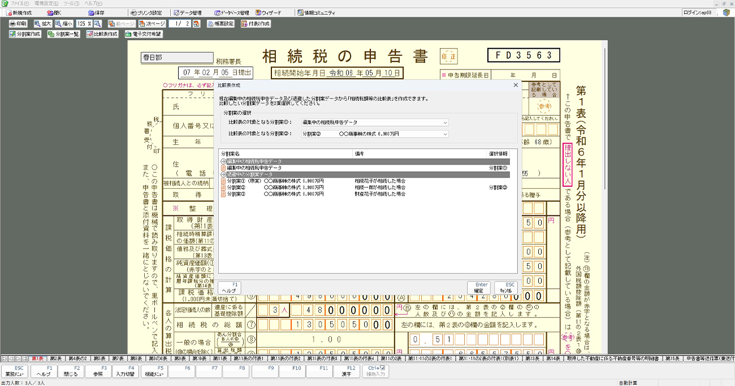Zoom in with the 拡大 button
The width and height of the screenshot is (735, 386).
42,24
